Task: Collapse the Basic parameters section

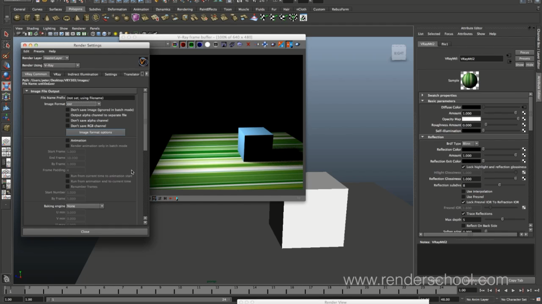Action: (422, 101)
